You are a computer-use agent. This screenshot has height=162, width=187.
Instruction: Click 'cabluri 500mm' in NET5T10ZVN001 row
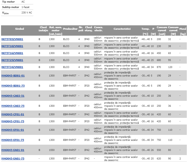(98, 46)
